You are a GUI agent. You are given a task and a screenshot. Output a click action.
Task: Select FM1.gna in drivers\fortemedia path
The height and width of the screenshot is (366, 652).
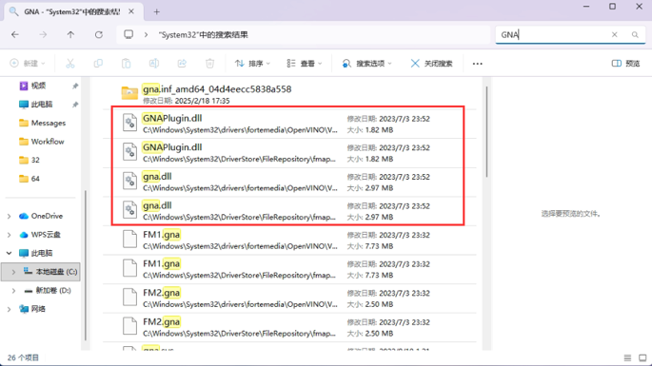click(289, 241)
